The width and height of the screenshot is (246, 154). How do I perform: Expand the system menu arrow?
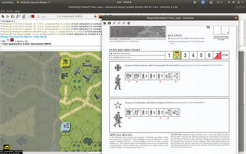pos(243,2)
